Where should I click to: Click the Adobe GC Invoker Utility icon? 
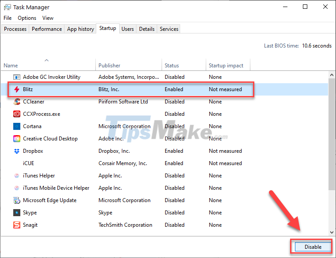17,77
